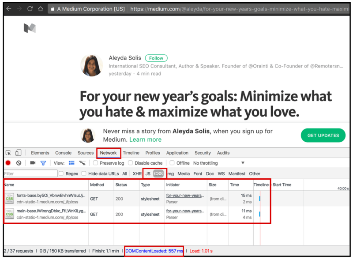Filter requests by Other

pyautogui.click(x=255, y=173)
